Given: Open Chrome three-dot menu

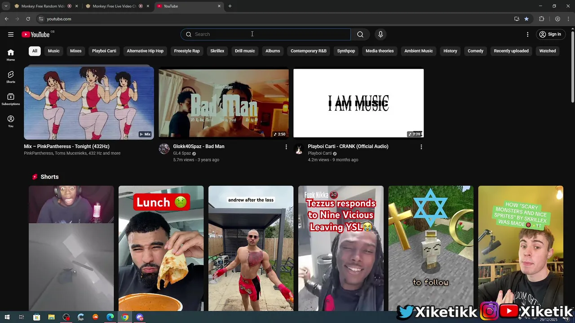Looking at the screenshot, I should coord(569,19).
